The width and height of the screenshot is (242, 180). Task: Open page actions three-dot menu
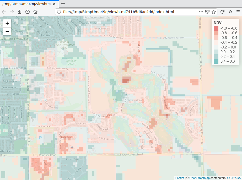click(x=201, y=12)
